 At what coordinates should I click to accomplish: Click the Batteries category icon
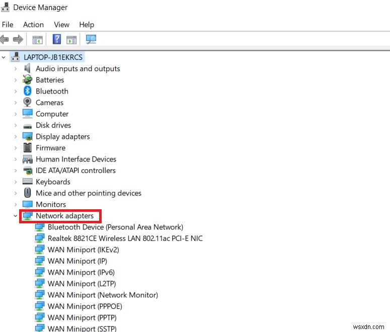(x=27, y=79)
